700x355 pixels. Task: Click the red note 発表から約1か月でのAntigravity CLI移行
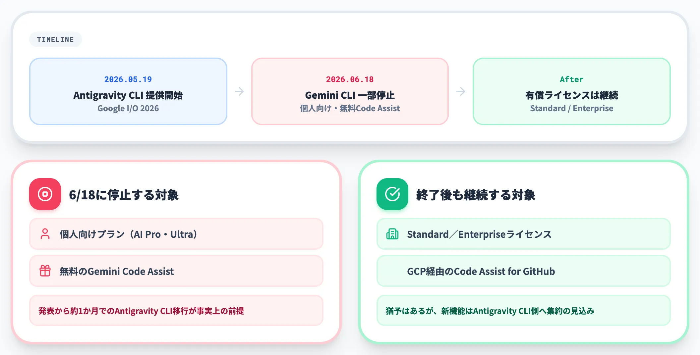(176, 311)
